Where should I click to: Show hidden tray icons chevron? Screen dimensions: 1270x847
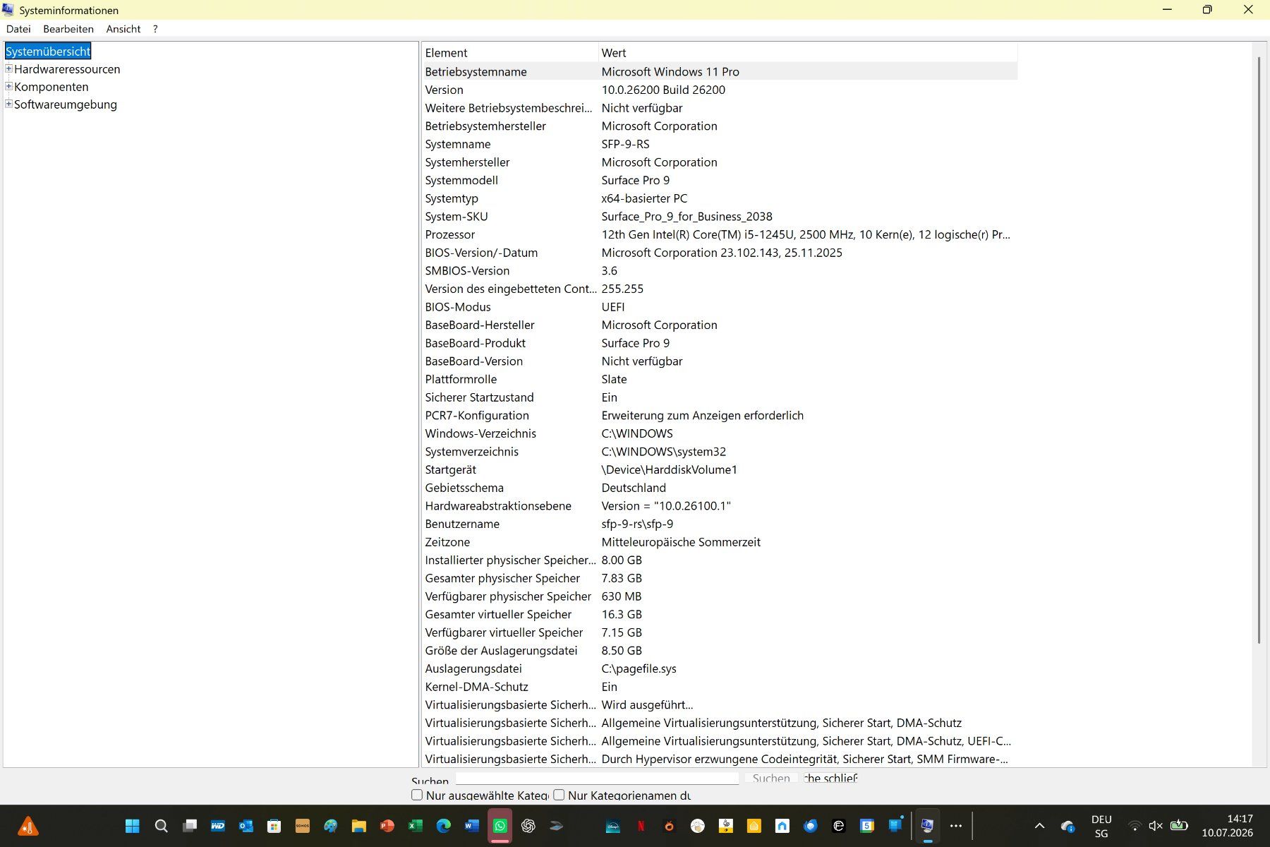1039,826
